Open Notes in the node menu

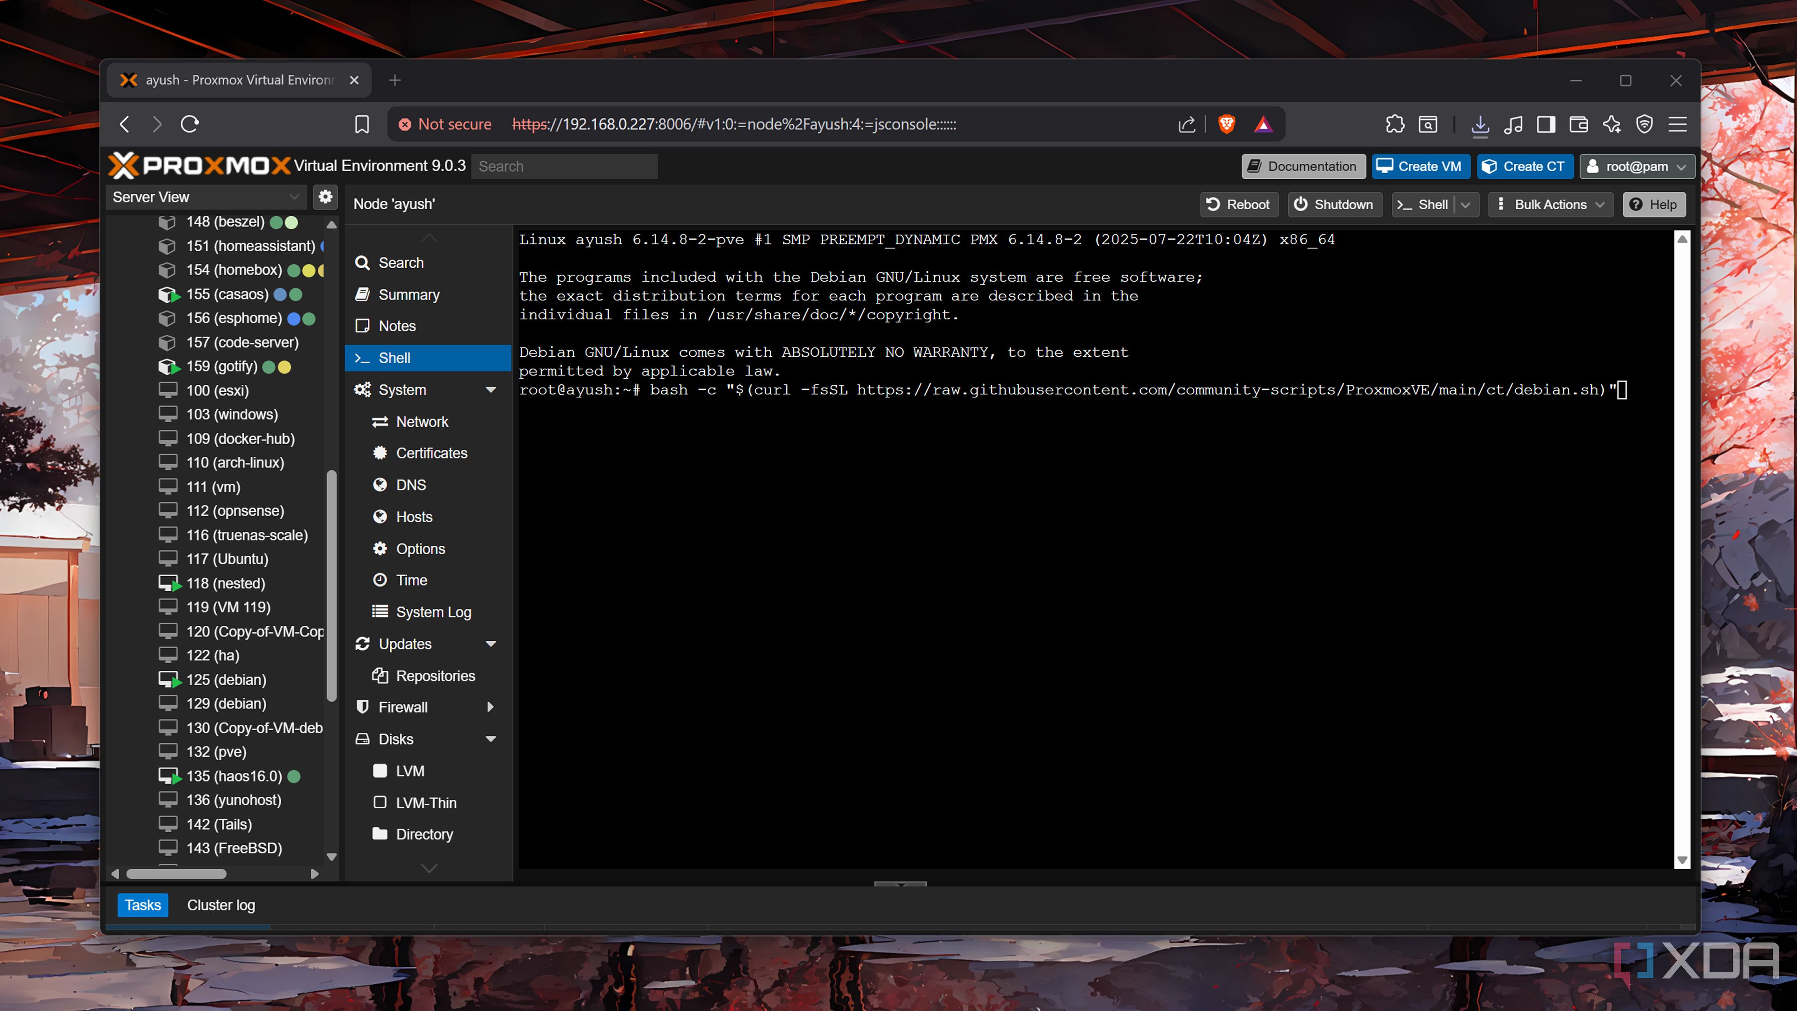[x=428, y=326]
